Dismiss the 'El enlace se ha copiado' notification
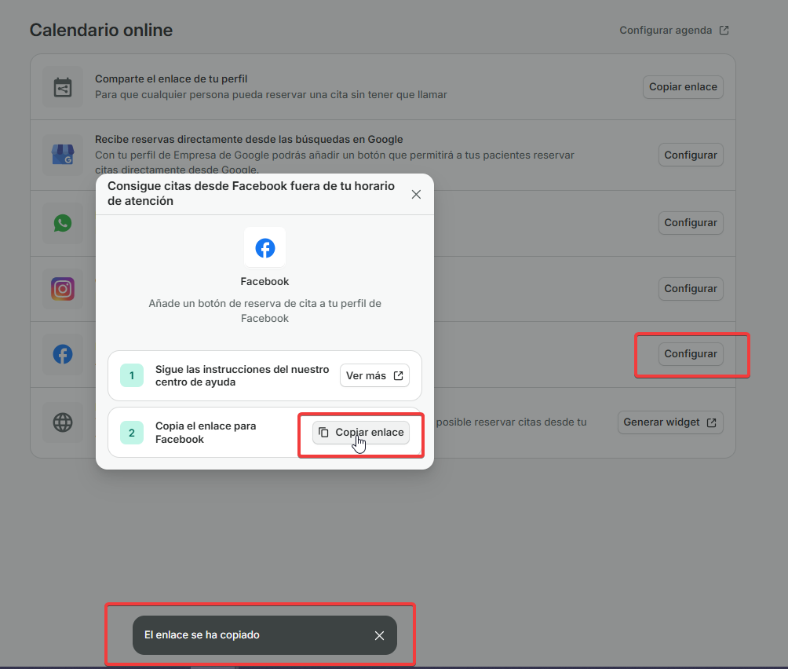 coord(379,635)
